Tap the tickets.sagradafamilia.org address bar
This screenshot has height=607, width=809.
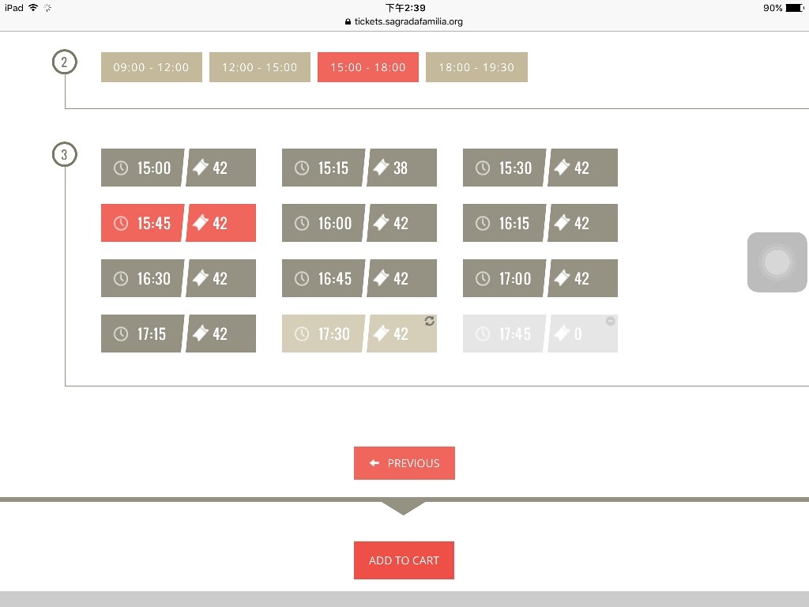pyautogui.click(x=404, y=21)
